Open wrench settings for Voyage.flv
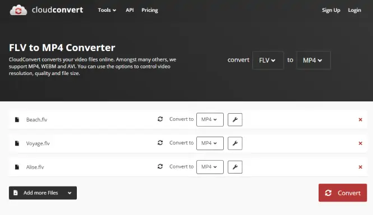The width and height of the screenshot is (373, 215). click(x=235, y=143)
